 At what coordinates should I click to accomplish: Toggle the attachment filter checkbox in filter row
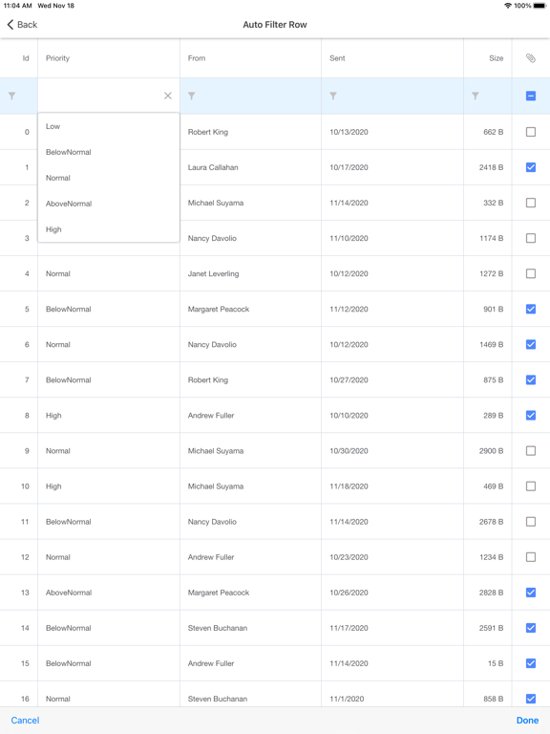click(x=531, y=96)
